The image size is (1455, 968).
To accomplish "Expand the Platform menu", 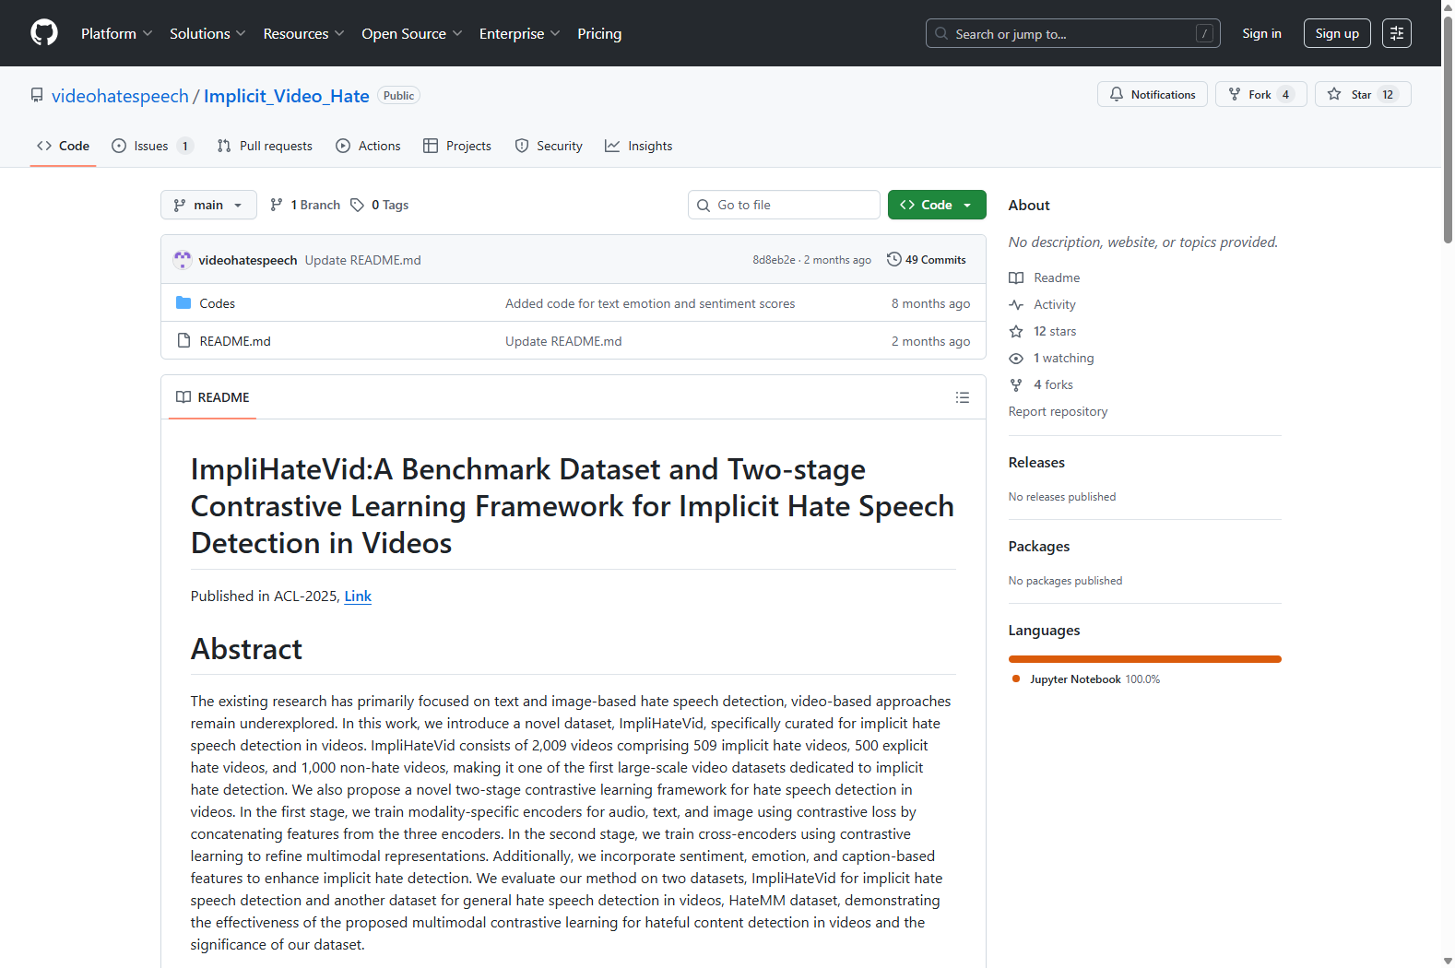I will (117, 33).
